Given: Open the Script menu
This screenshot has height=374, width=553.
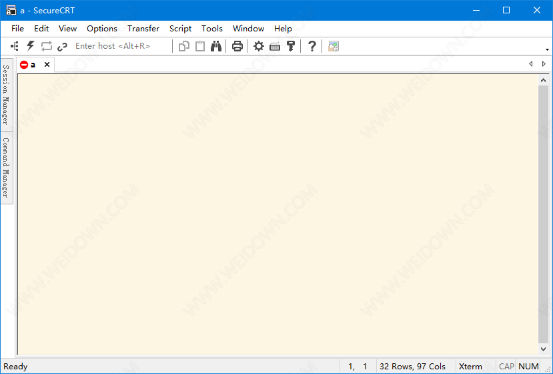Looking at the screenshot, I should [x=181, y=29].
